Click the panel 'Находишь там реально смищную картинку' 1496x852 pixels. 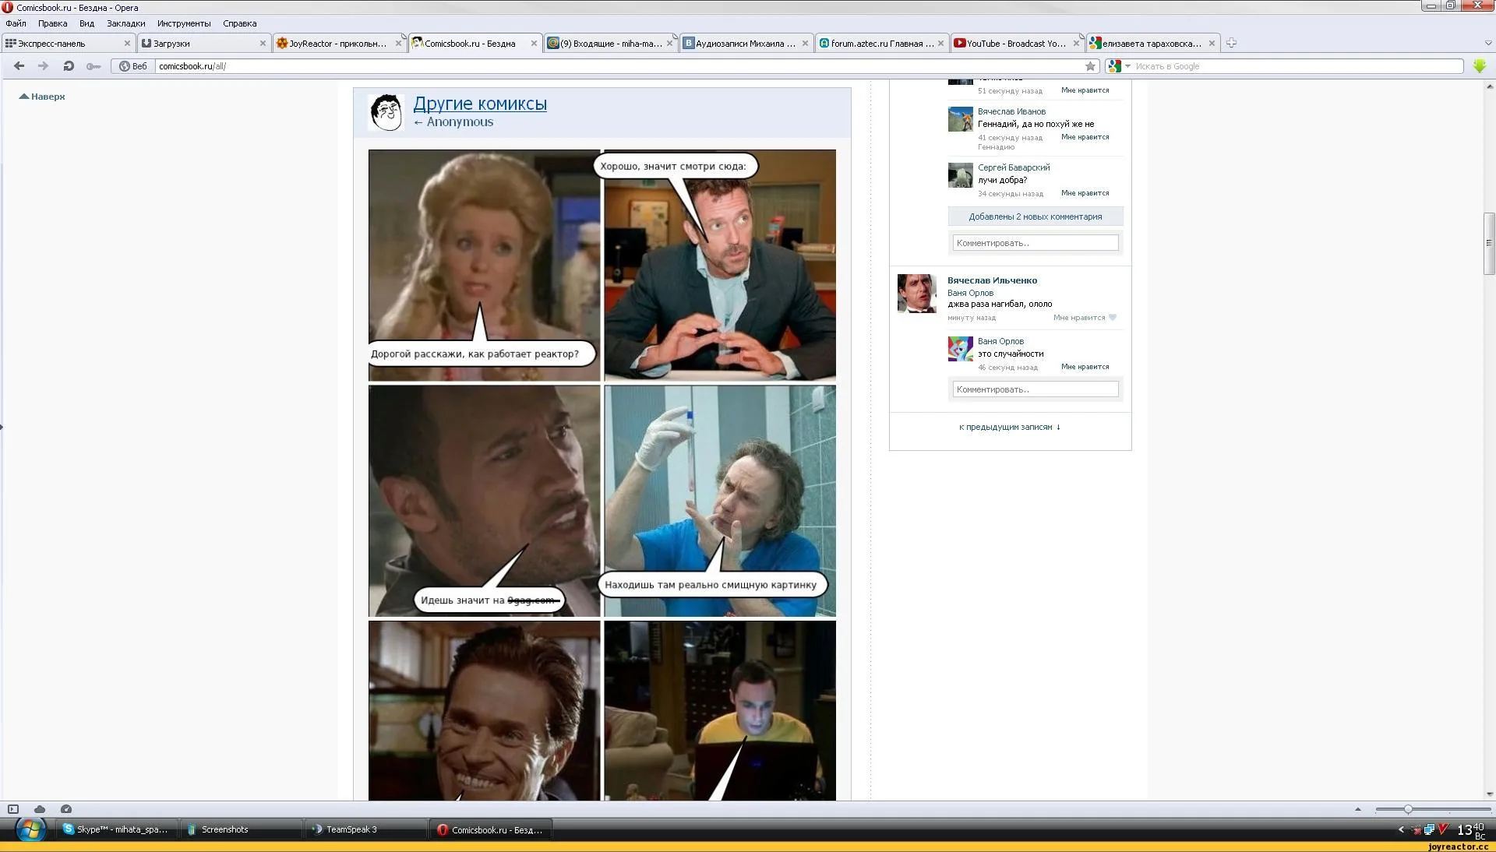(x=720, y=501)
